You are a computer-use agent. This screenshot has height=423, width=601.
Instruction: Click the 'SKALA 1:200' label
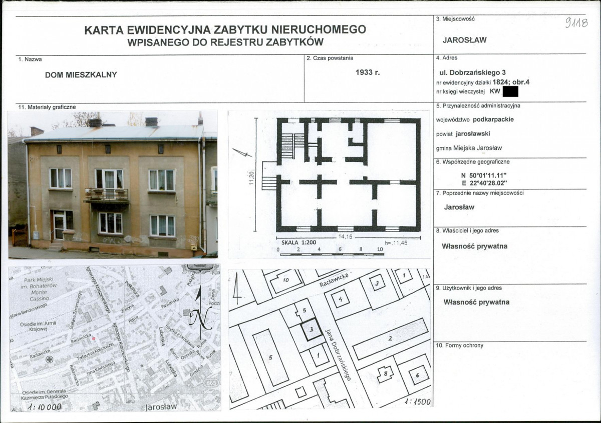(x=298, y=241)
